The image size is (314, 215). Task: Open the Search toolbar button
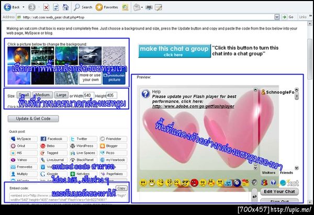pos(83,7)
